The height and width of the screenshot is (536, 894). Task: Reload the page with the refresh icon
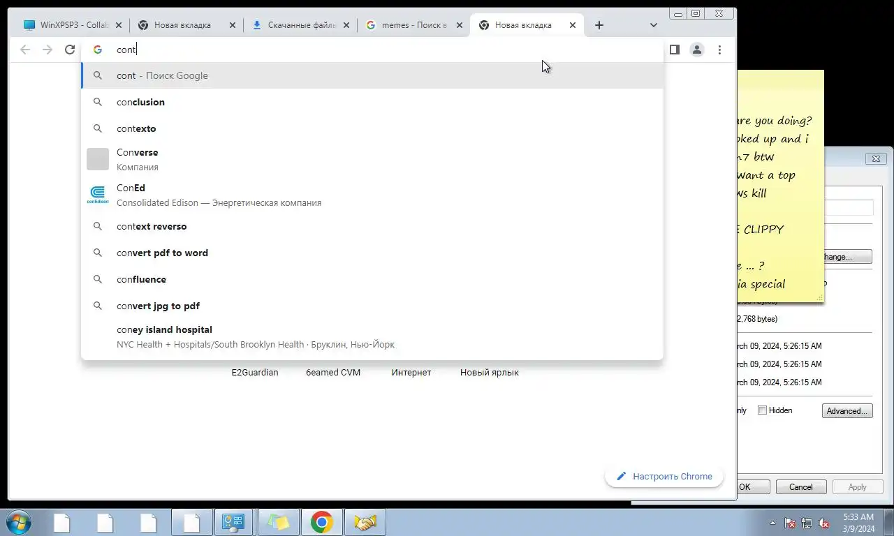pyautogui.click(x=70, y=50)
